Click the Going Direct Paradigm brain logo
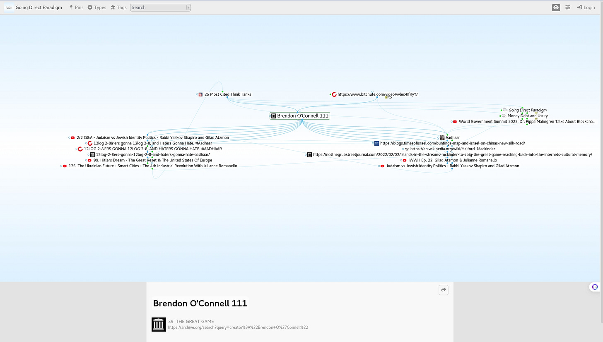Viewport: 603px width, 342px height. pos(9,7)
